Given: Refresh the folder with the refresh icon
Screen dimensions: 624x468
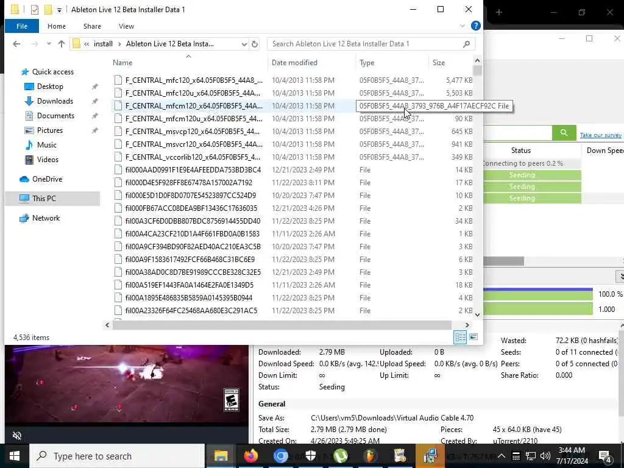Looking at the screenshot, I should coord(255,44).
